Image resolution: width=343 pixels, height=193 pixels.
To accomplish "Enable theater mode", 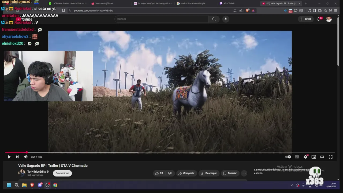I will [x=322, y=157].
